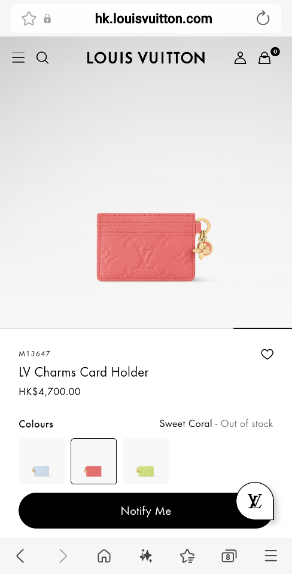Go forward in browser
Viewport: 292px width, 574px height.
63,556
